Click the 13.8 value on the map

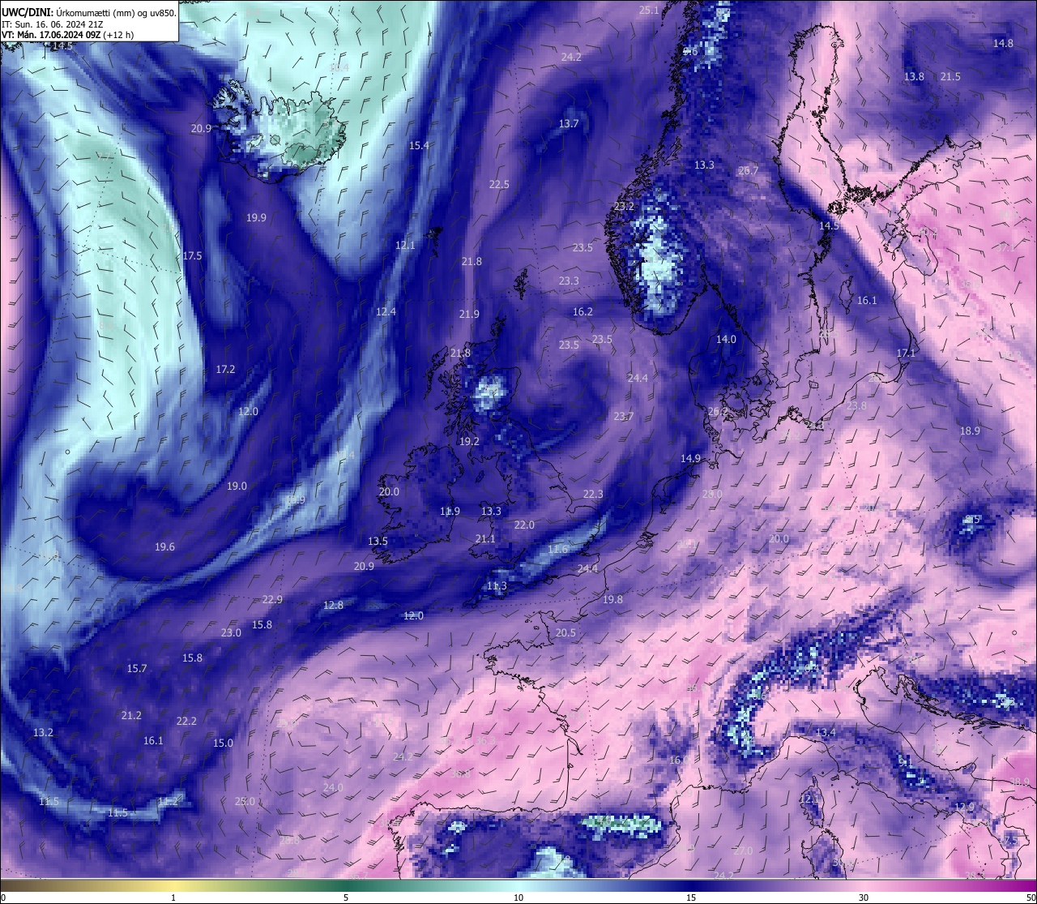pyautogui.click(x=914, y=76)
